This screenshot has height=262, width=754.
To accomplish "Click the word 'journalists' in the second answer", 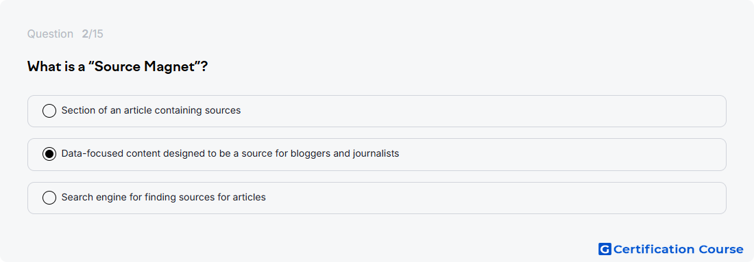I will click(x=376, y=154).
